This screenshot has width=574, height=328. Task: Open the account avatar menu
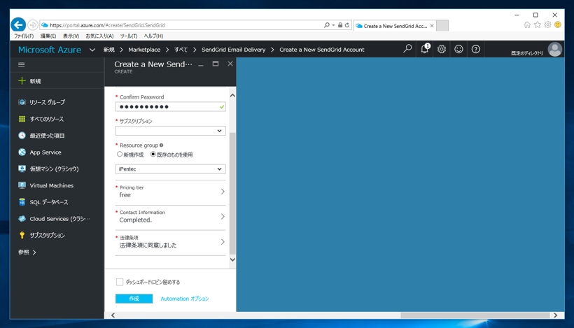[554, 50]
